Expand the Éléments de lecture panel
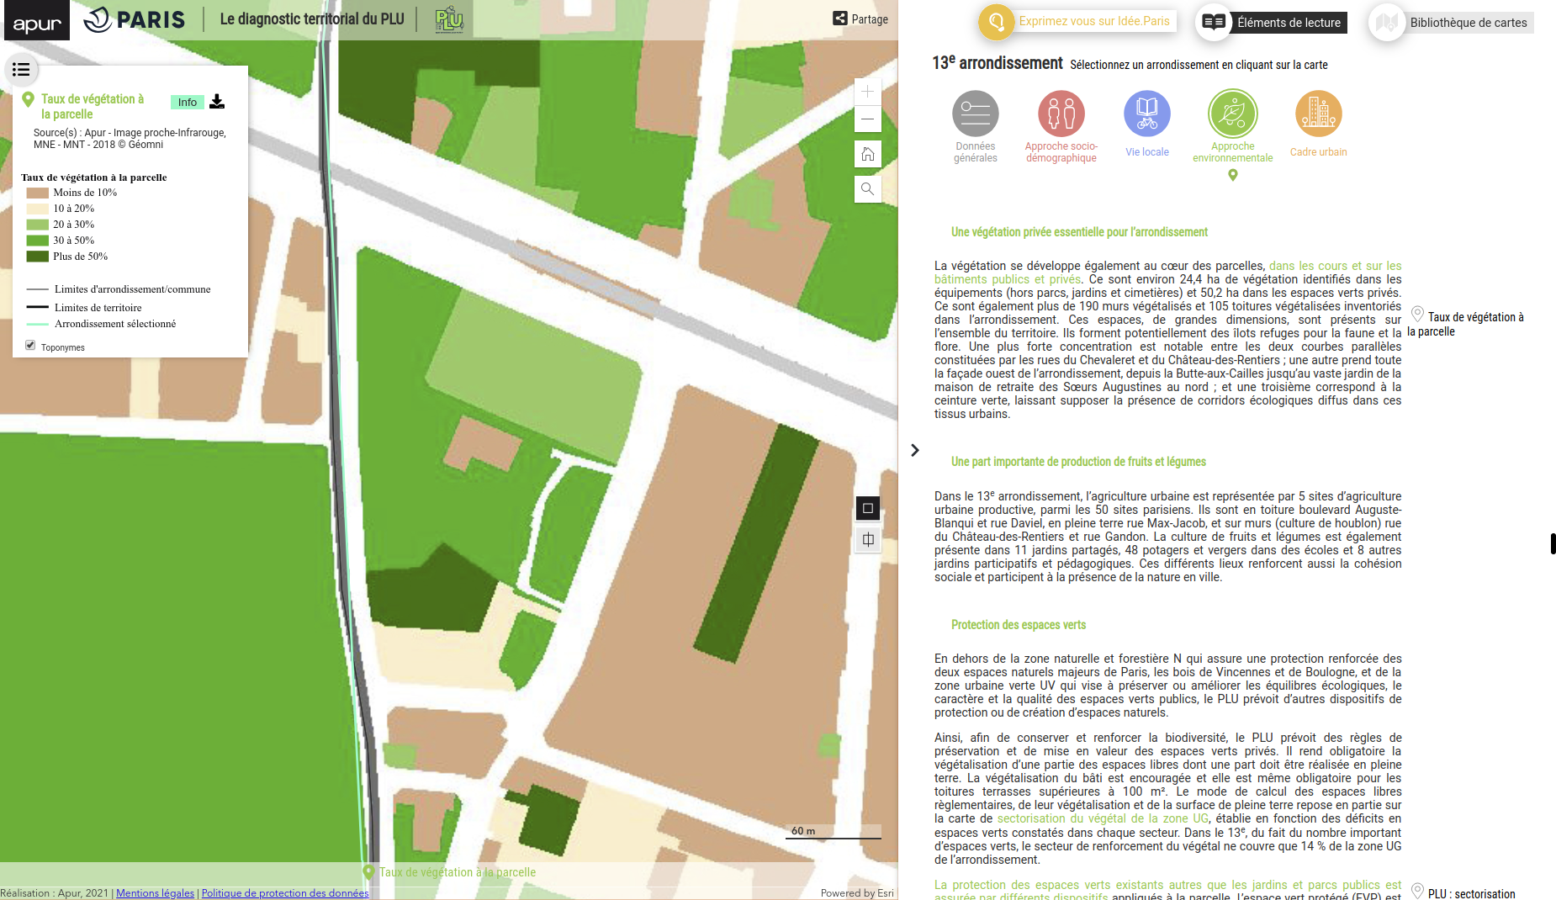This screenshot has width=1556, height=900. [1272, 23]
